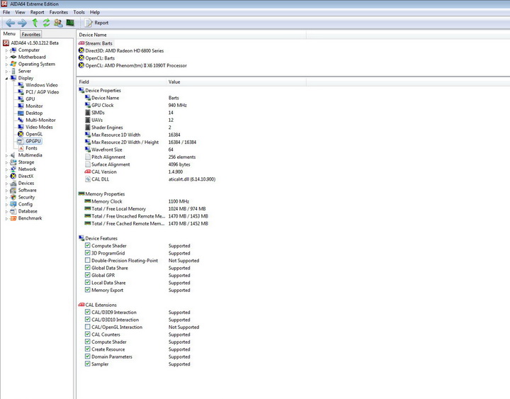Click the green monitor toolbar icon
This screenshot has width=510, height=399.
pos(70,23)
